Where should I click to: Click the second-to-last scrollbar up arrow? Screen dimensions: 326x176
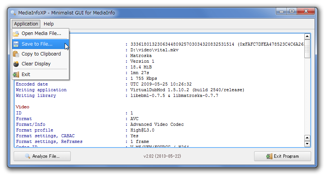tap(307, 138)
